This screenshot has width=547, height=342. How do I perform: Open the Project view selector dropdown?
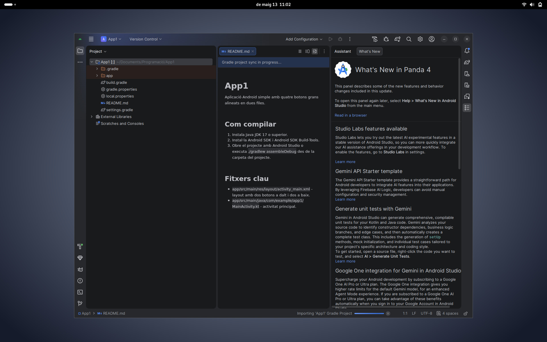click(x=98, y=51)
